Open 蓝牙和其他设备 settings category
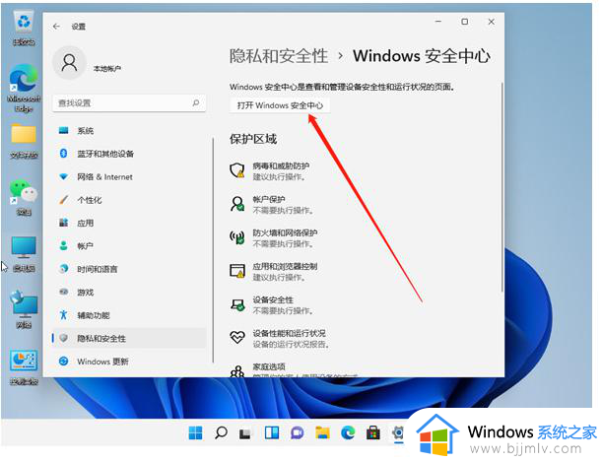Screen dimensions: 602x462 [x=129, y=154]
